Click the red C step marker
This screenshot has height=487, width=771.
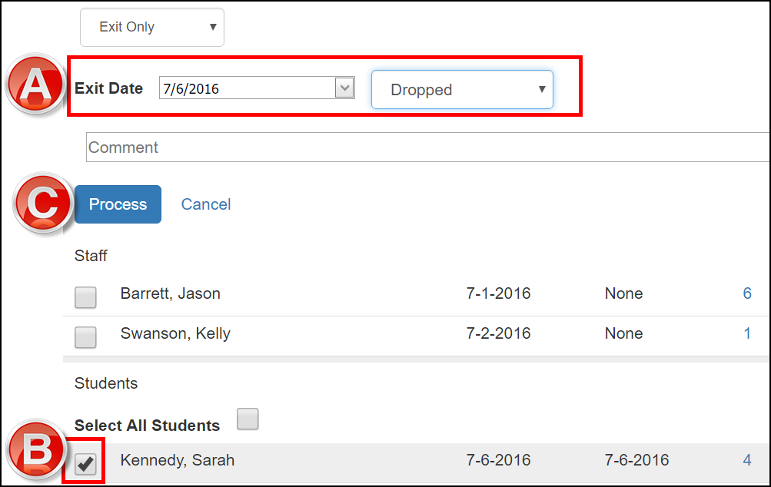point(43,203)
